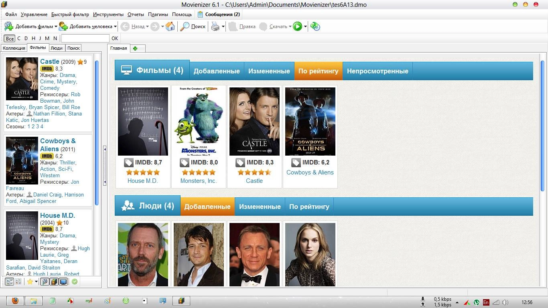Viewport: 548px width, 308px height.
Task: Go to the Home page icon
Action: point(170,26)
